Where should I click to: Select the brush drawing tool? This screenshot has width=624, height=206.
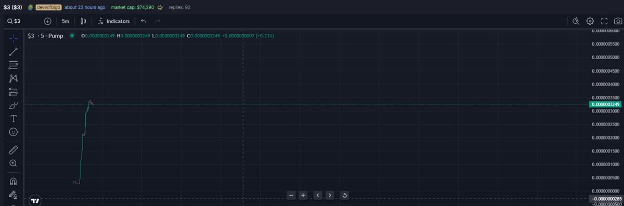pyautogui.click(x=14, y=105)
